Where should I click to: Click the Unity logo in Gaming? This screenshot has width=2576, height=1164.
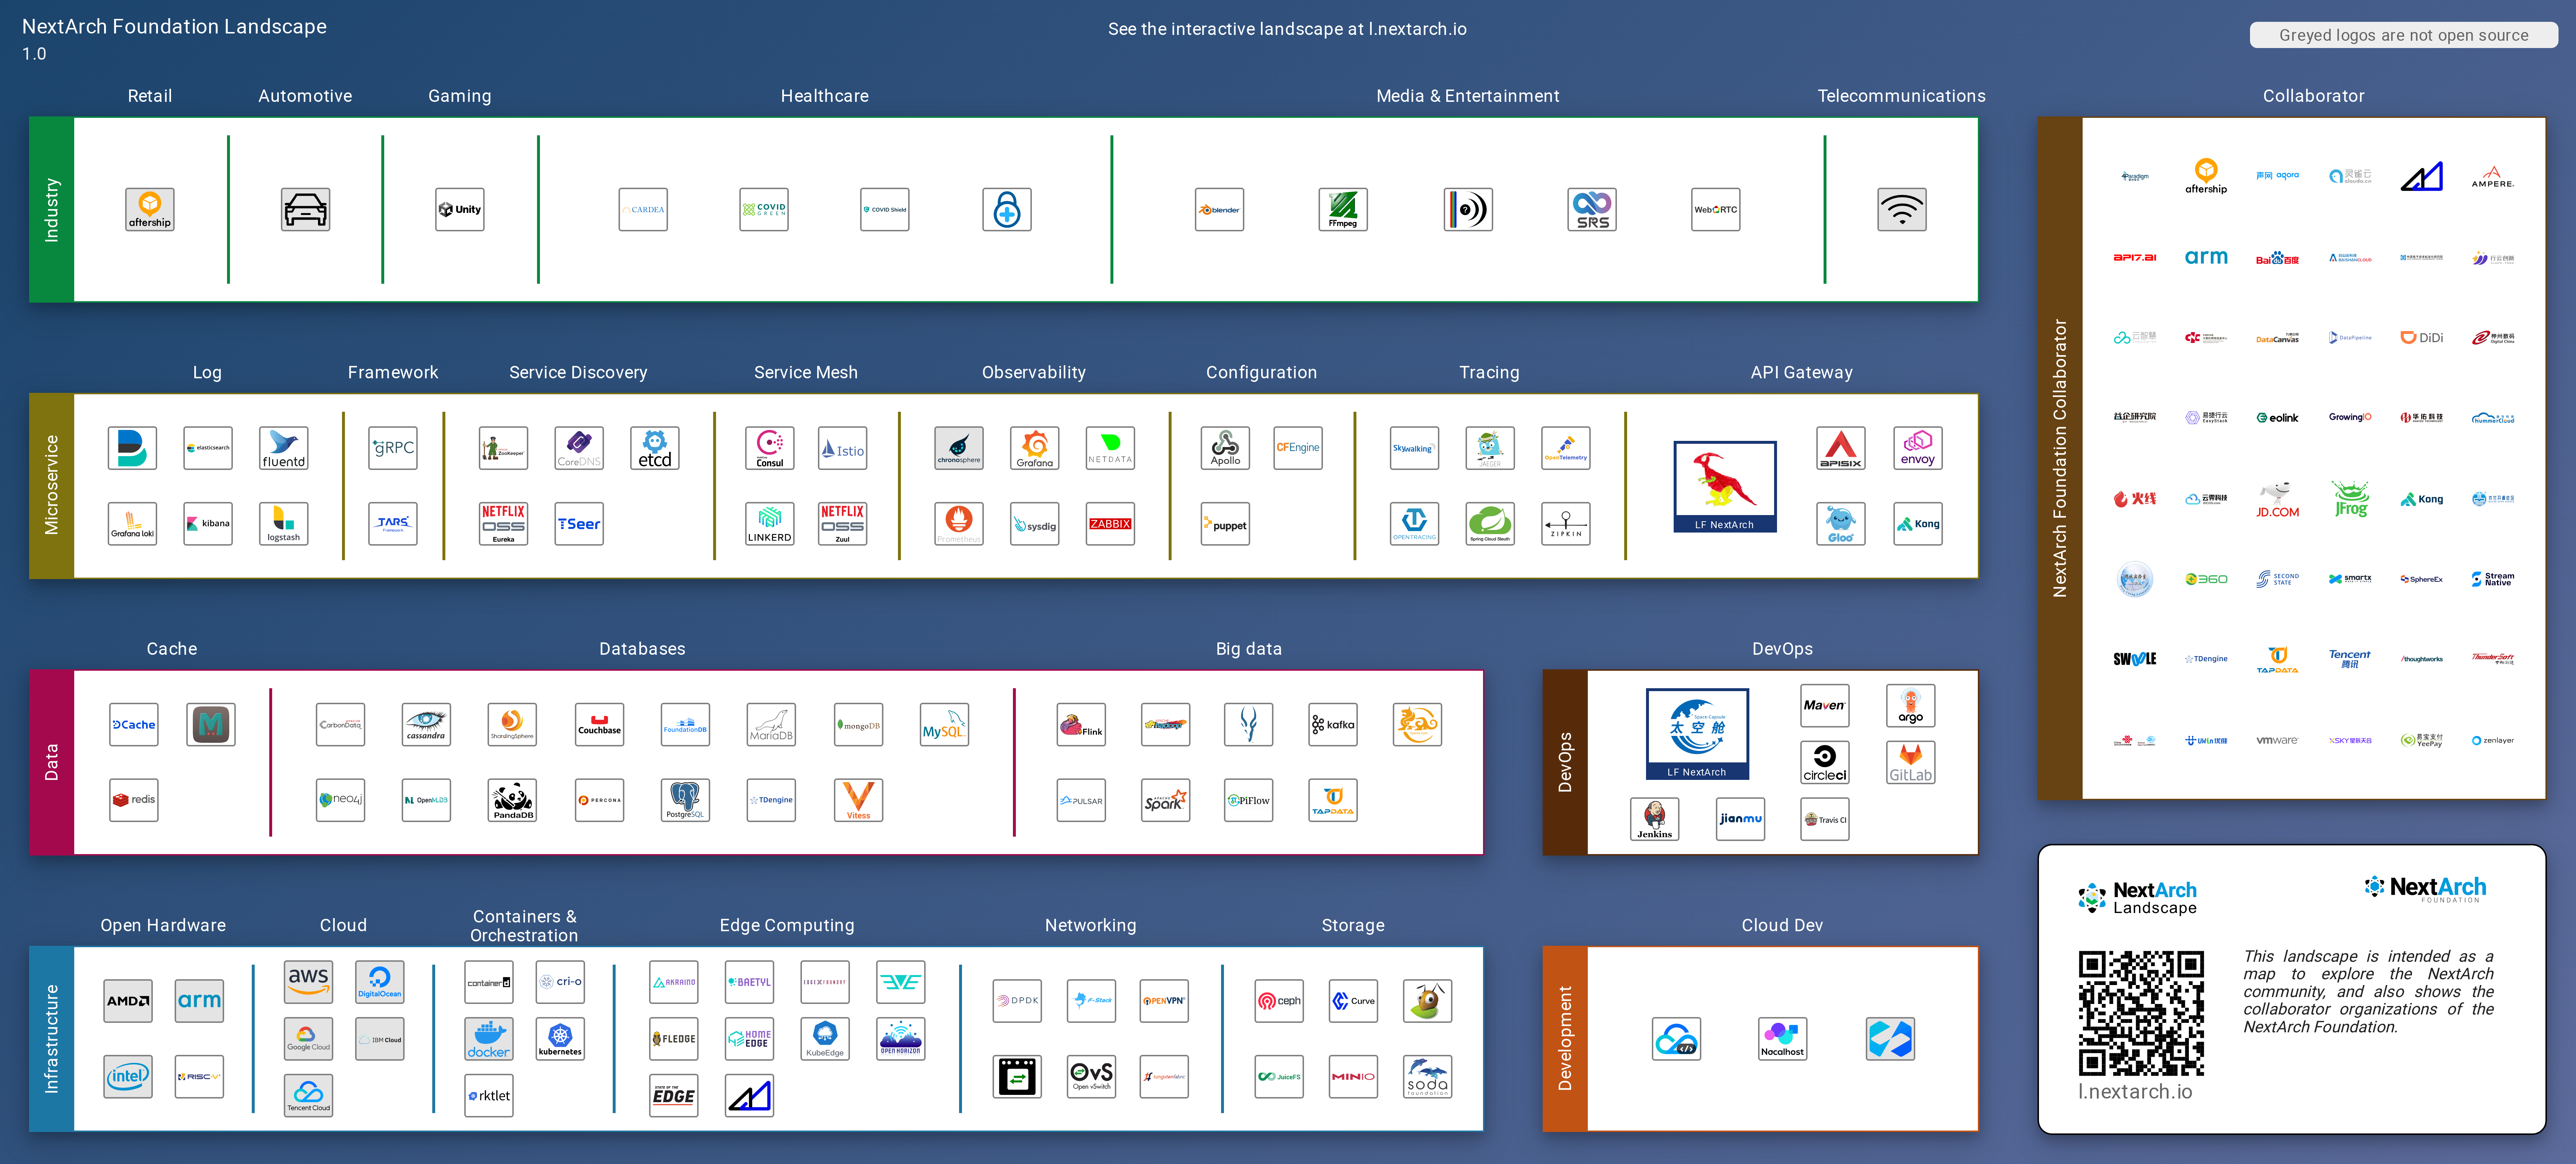(459, 210)
